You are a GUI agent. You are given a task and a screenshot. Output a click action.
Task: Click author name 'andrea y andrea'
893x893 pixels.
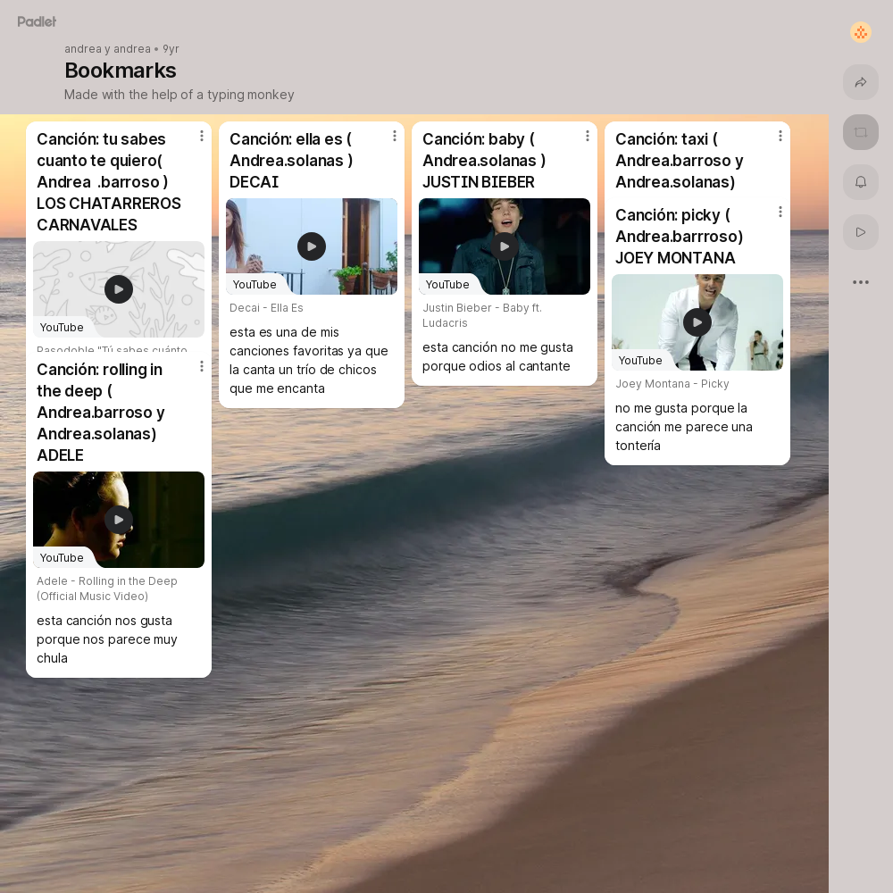coord(108,49)
